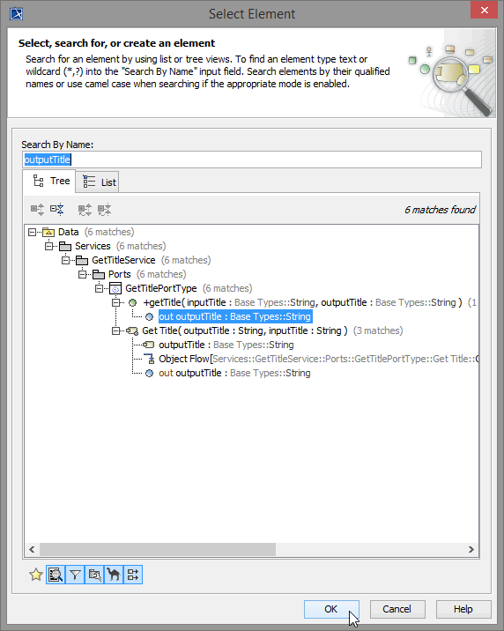Select the Tree tab
Viewport: 504px width, 631px height.
49,181
